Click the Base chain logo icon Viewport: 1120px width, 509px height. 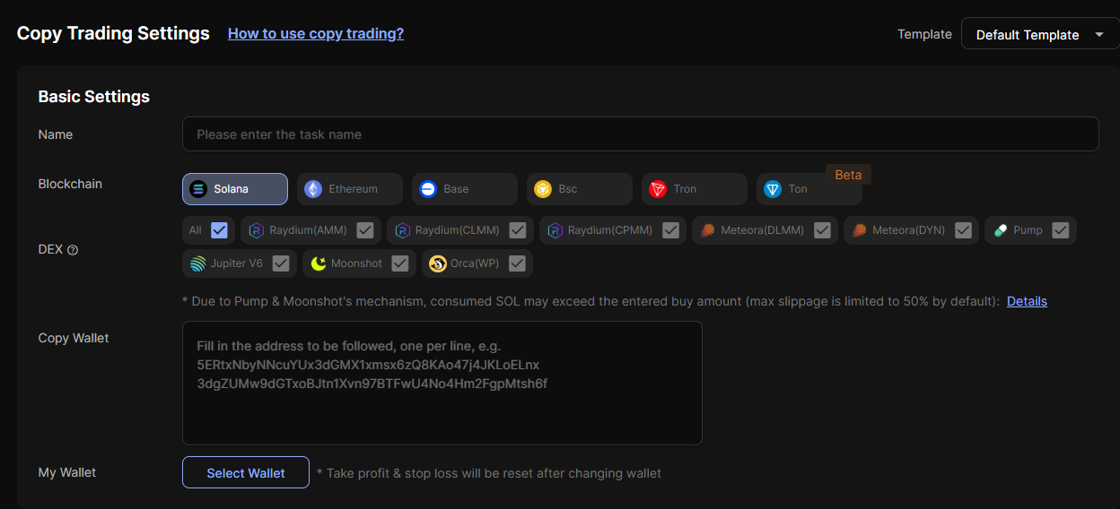click(x=428, y=189)
